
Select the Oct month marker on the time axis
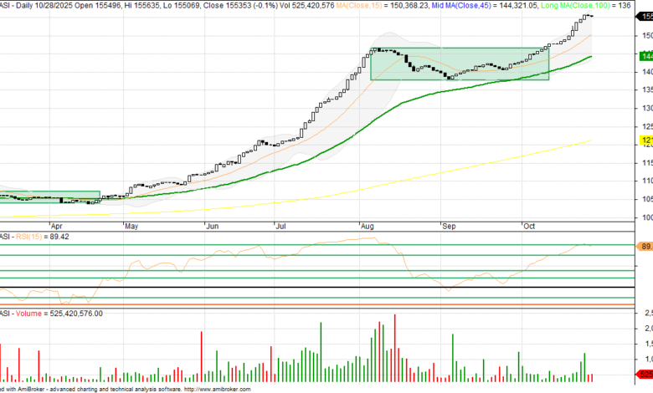pyautogui.click(x=529, y=226)
